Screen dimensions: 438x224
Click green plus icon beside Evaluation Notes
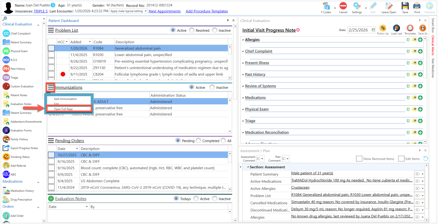[x=51, y=199]
